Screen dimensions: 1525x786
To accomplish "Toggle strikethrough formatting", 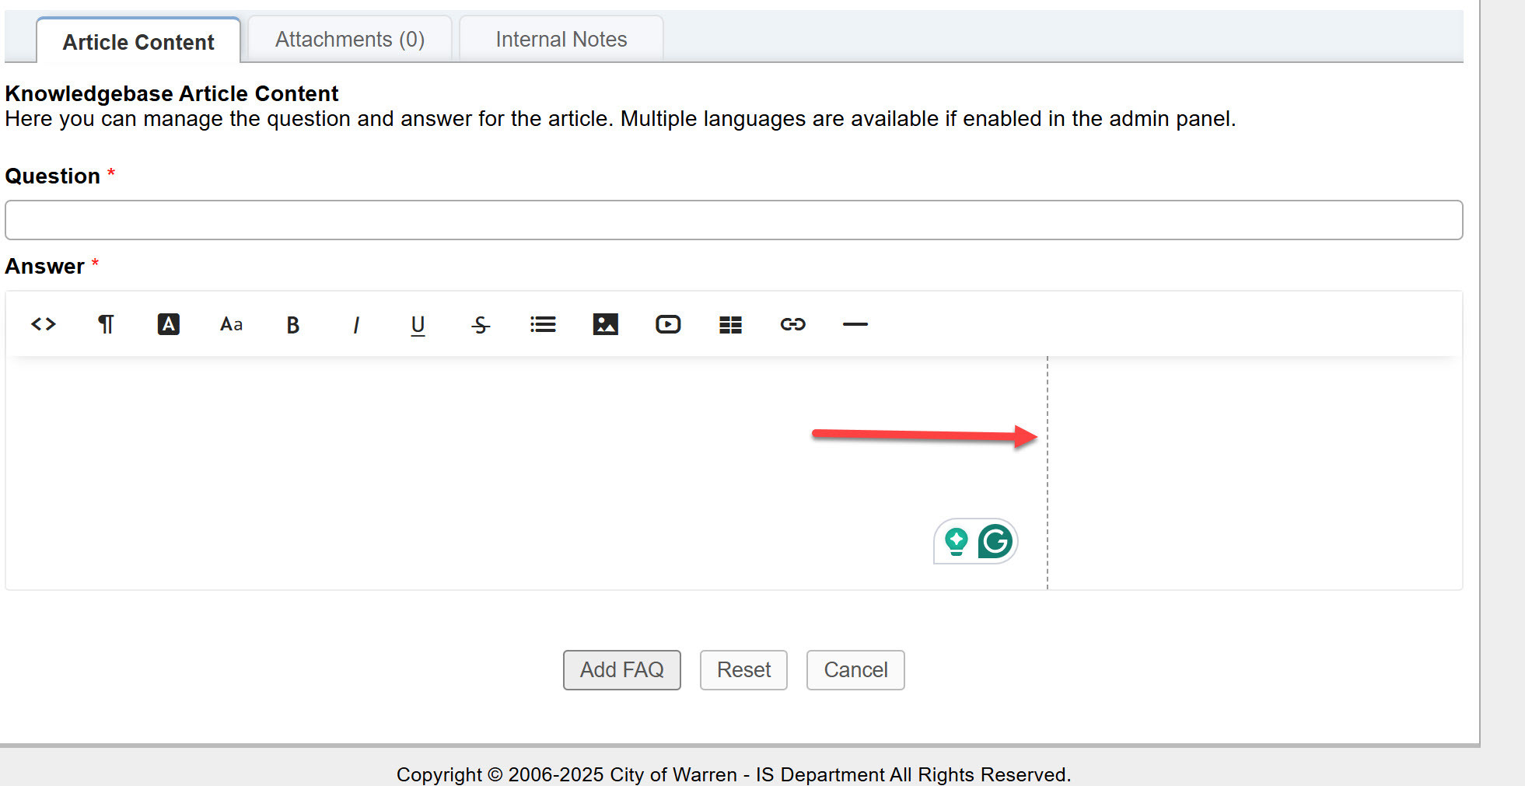I will point(481,325).
